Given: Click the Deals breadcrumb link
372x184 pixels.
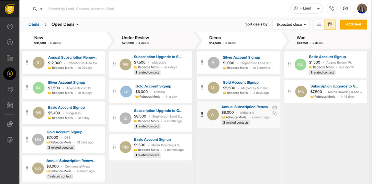Looking at the screenshot, I should (x=34, y=25).
